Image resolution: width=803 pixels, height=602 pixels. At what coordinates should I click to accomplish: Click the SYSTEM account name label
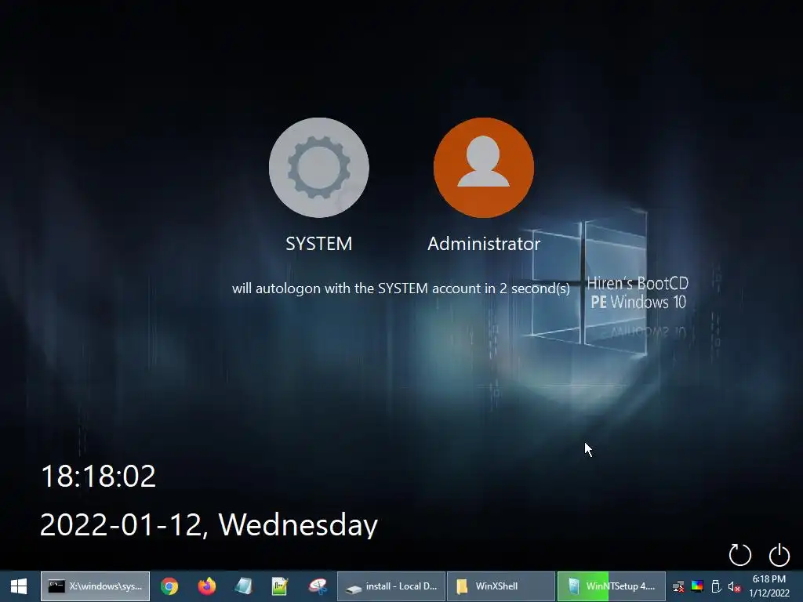tap(318, 244)
